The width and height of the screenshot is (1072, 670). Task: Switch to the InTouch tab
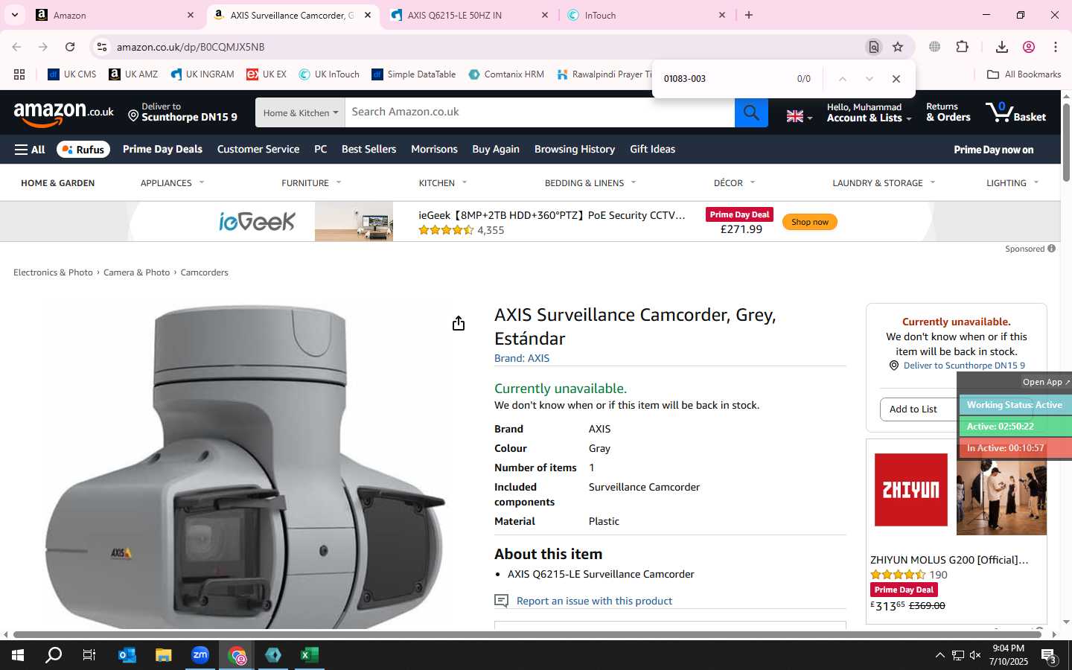pyautogui.click(x=646, y=15)
